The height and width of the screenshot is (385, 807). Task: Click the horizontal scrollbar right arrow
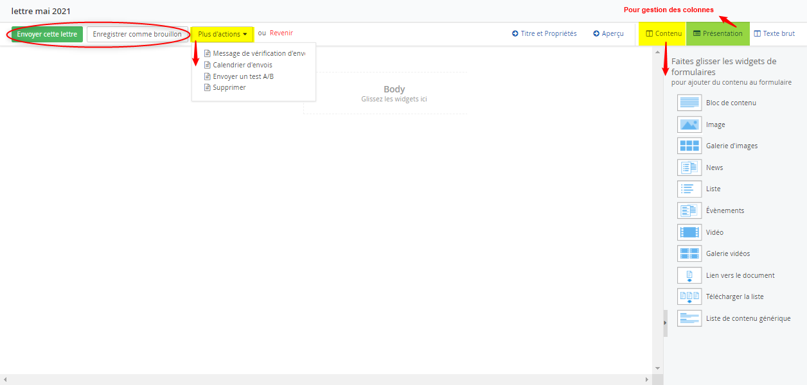647,380
